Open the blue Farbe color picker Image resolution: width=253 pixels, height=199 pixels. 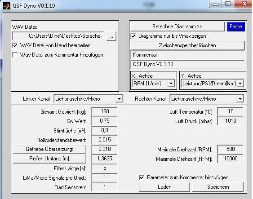tap(236, 27)
